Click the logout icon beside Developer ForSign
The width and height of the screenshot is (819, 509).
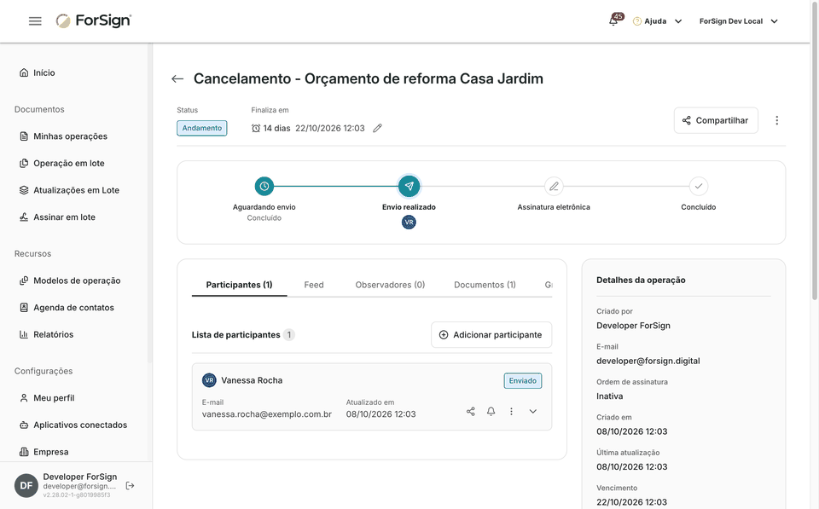click(130, 485)
